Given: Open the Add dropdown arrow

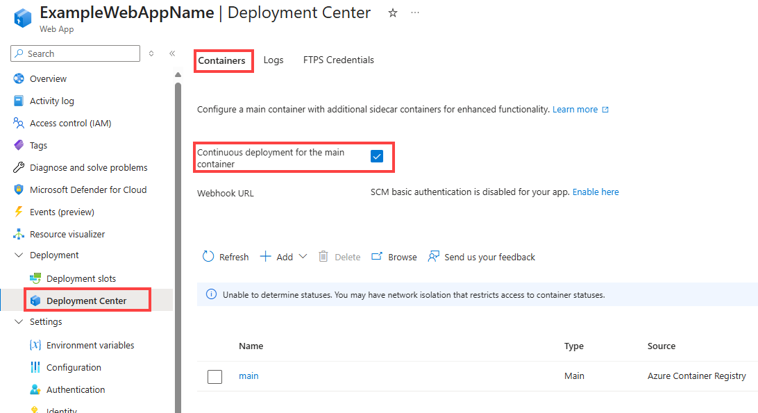Looking at the screenshot, I should (303, 257).
